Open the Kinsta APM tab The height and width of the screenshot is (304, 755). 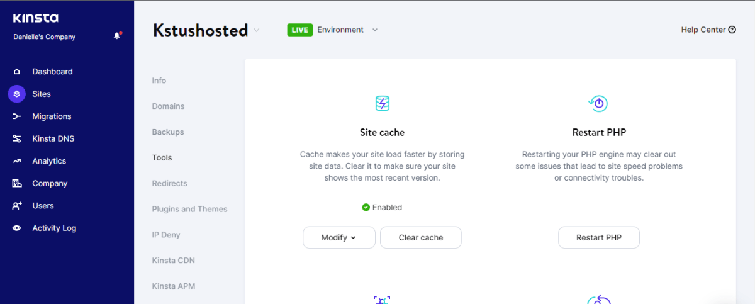point(174,286)
